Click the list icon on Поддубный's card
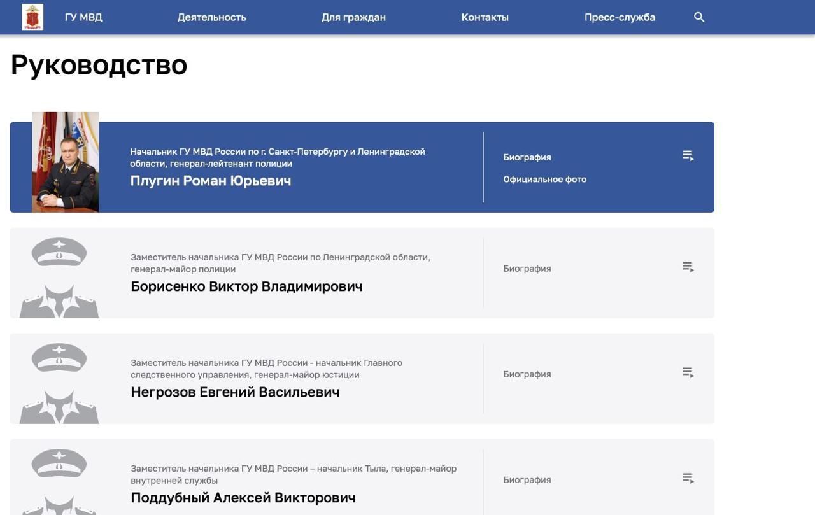Viewport: 815px width, 515px height. click(688, 477)
